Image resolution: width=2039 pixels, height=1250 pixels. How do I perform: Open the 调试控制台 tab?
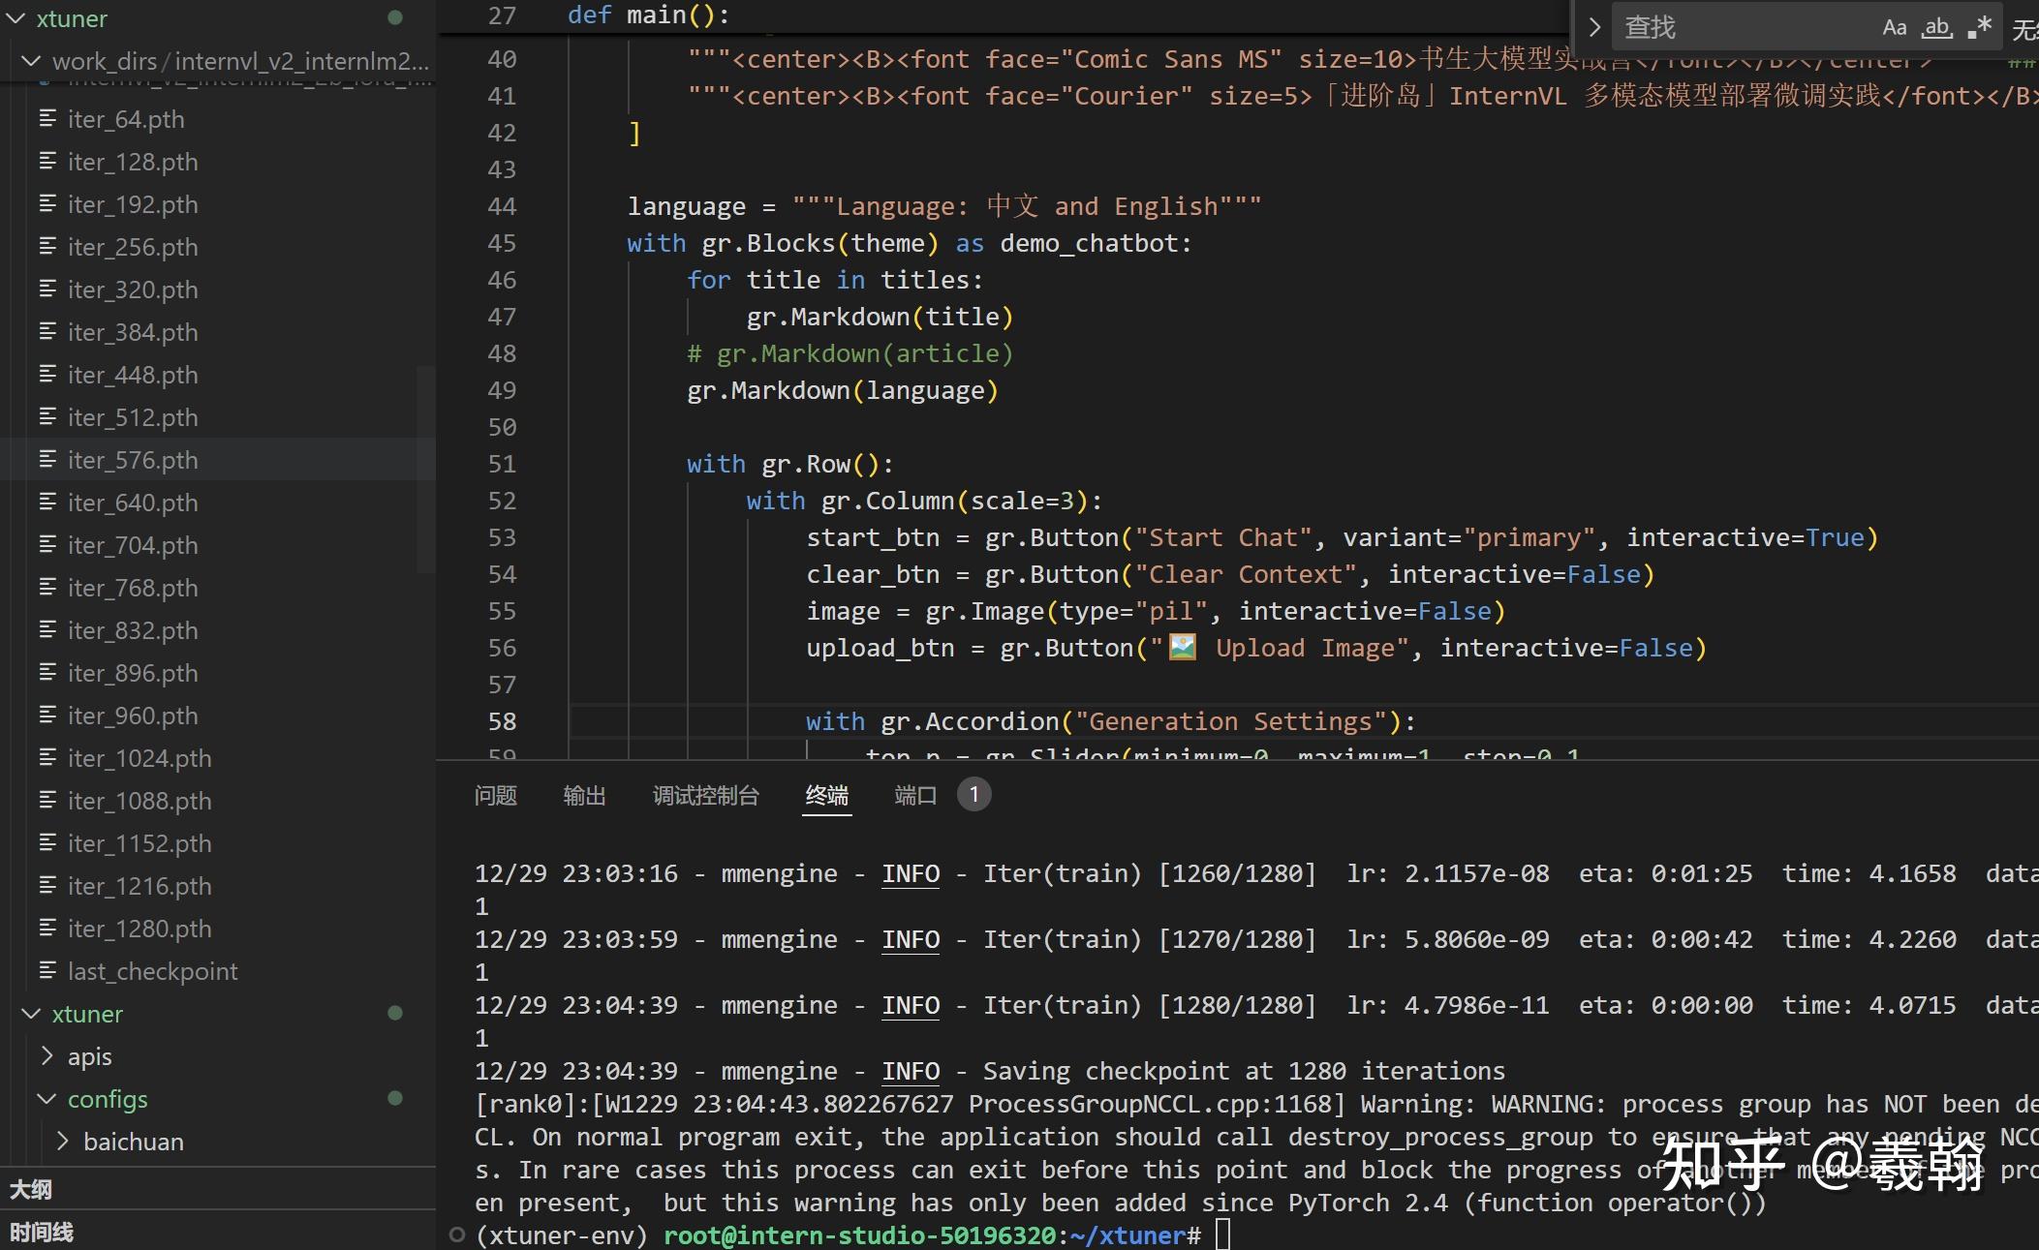[705, 796]
